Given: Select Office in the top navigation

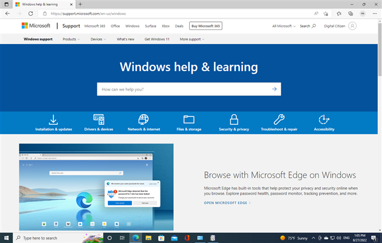Looking at the screenshot, I should point(115,26).
